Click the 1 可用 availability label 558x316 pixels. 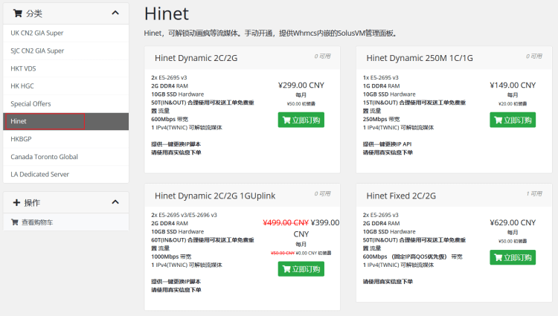click(x=534, y=194)
